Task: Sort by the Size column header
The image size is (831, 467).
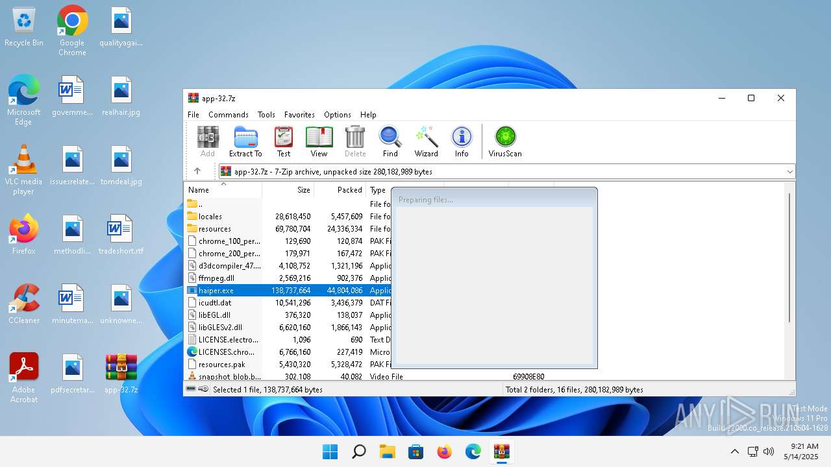Action: pos(288,190)
